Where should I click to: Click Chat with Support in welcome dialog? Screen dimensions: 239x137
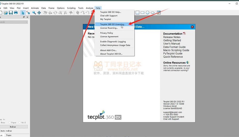click(171, 119)
